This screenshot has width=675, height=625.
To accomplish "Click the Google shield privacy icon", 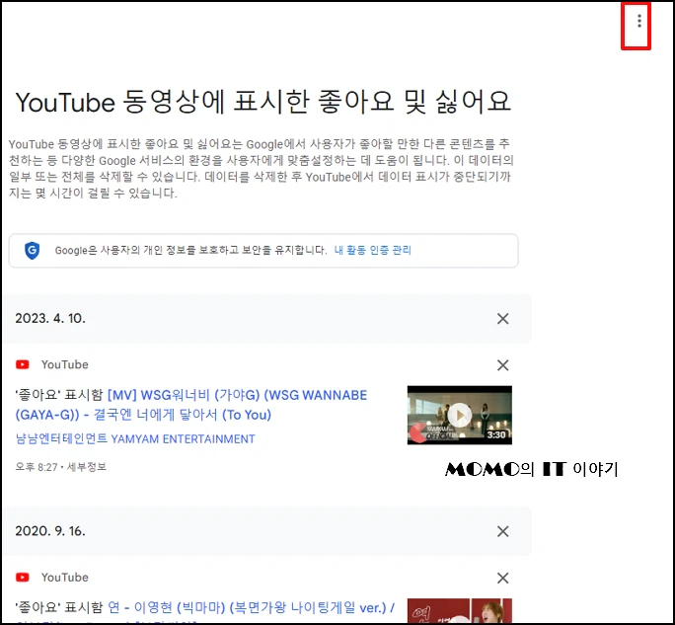I will (33, 250).
